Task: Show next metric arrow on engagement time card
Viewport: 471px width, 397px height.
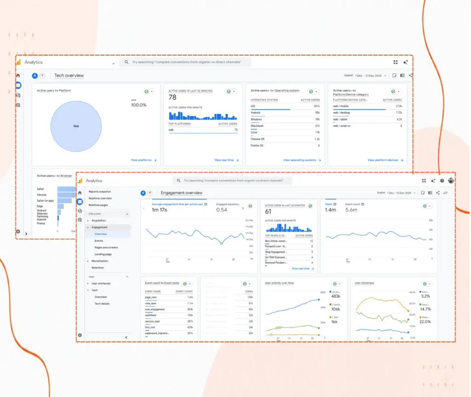Action: point(243,208)
